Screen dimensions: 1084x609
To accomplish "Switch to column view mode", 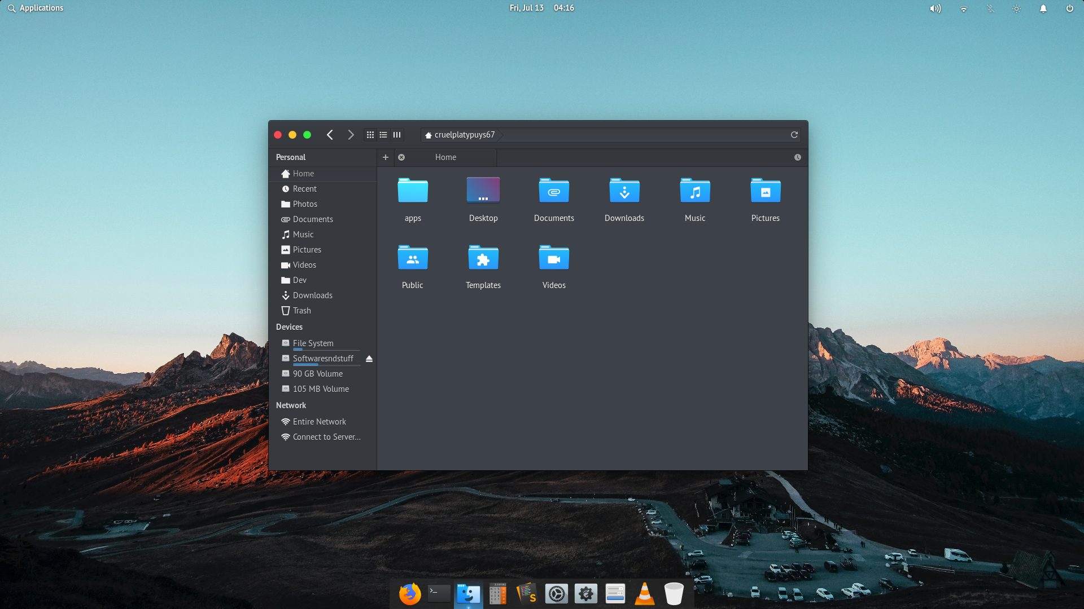I will point(397,135).
